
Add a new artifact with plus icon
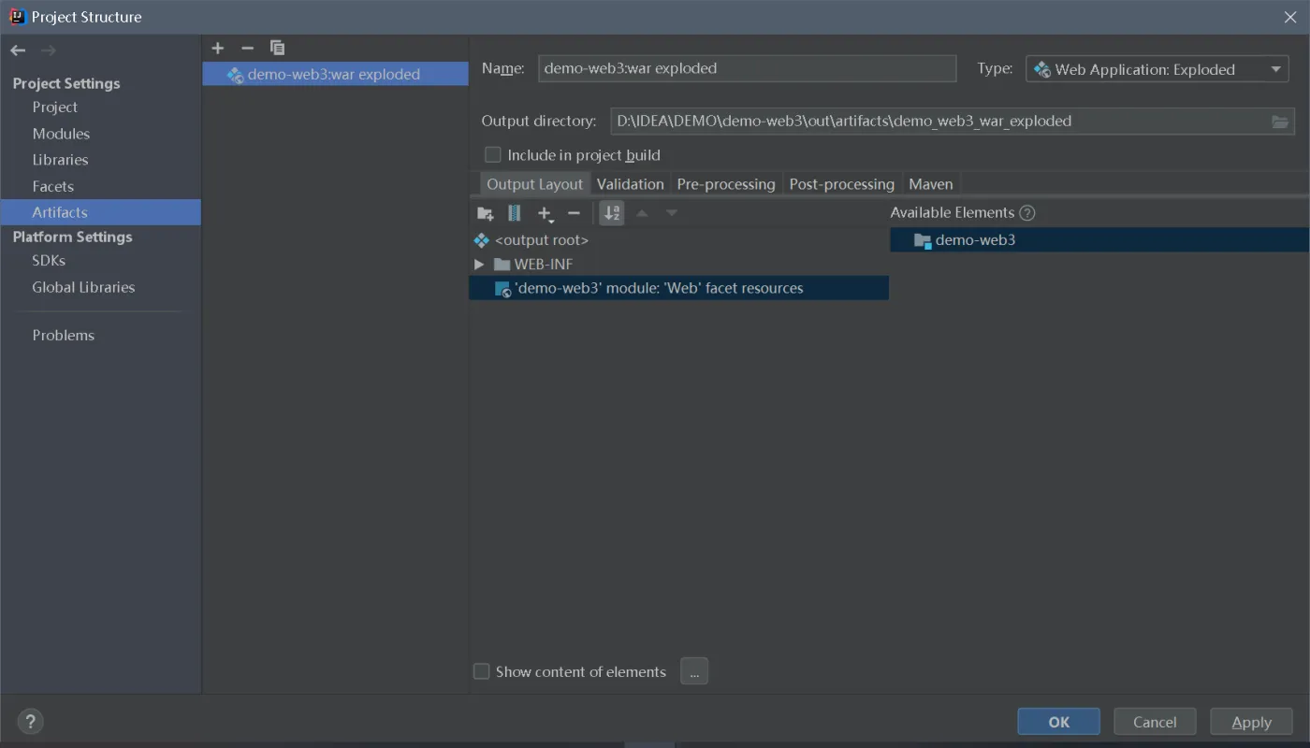pos(218,48)
